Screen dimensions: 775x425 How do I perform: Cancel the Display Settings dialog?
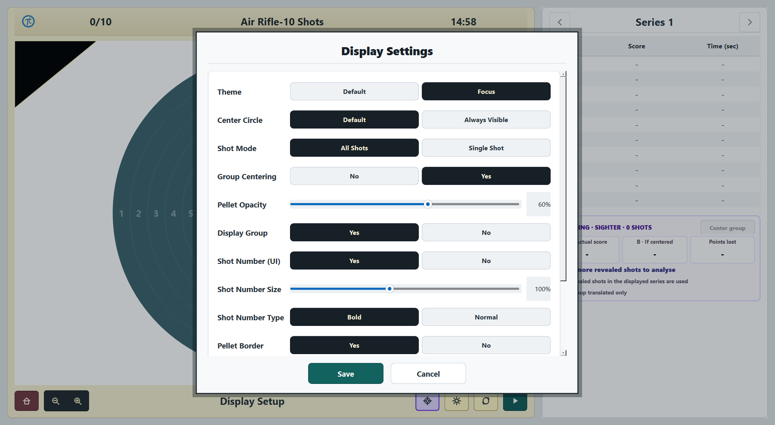(x=428, y=373)
